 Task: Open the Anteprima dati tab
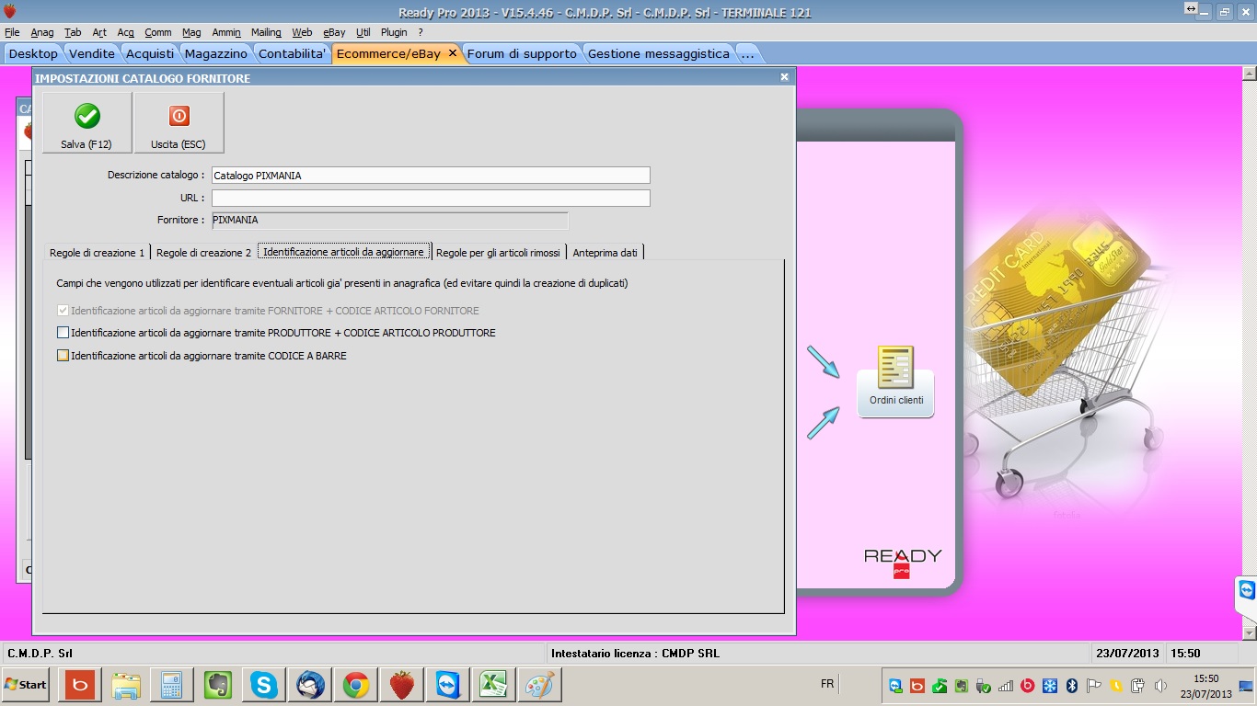tap(605, 252)
